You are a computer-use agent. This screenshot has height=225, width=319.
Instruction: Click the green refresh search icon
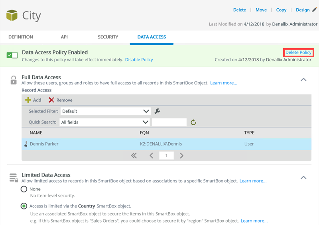tap(193, 122)
